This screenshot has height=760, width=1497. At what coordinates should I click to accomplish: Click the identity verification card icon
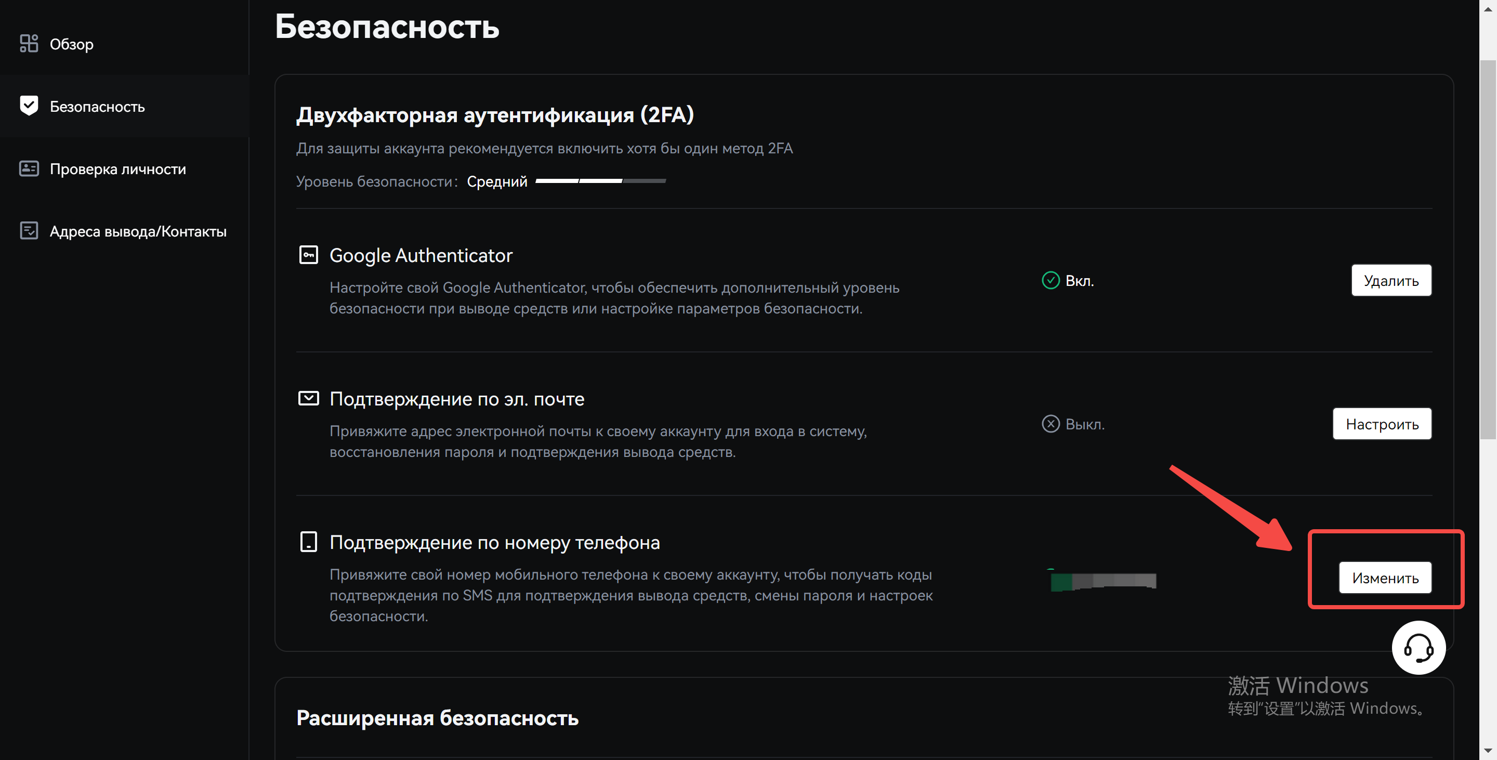click(x=29, y=168)
